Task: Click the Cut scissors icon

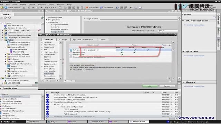Action: [29, 8]
